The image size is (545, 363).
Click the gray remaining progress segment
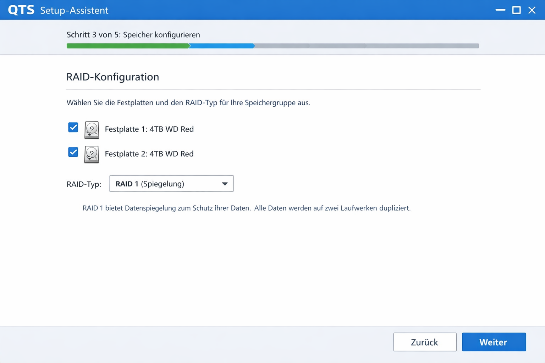click(x=367, y=46)
